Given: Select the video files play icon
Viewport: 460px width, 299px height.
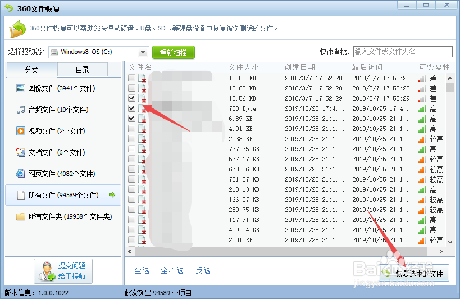Looking at the screenshot, I should 21,131.
